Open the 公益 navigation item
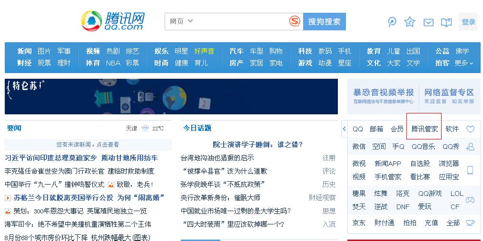 (442, 51)
